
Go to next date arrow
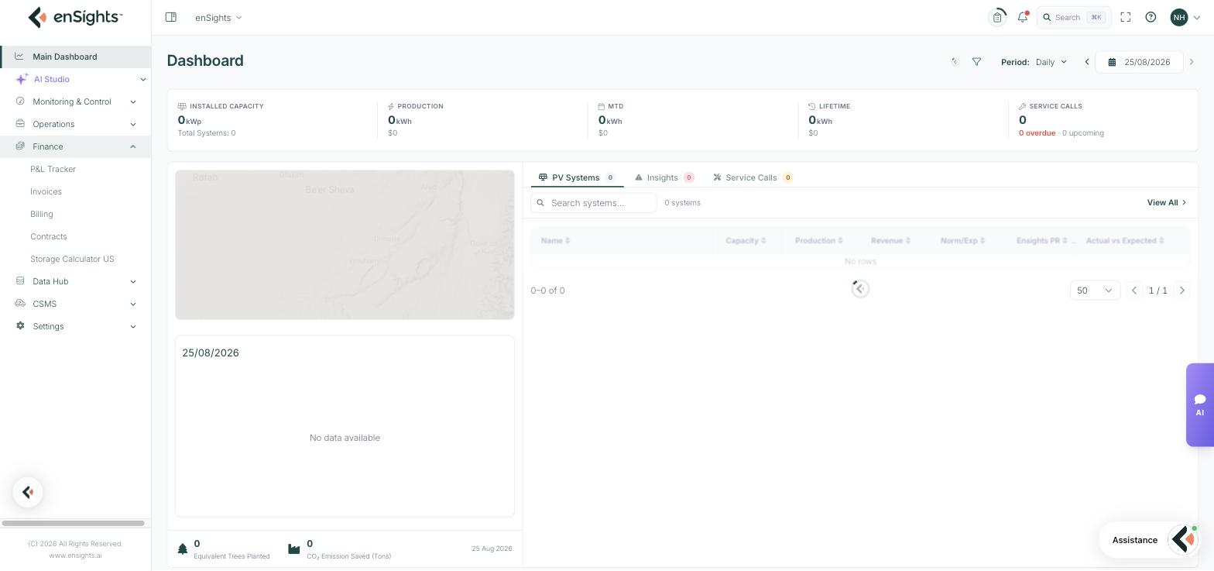point(1192,62)
